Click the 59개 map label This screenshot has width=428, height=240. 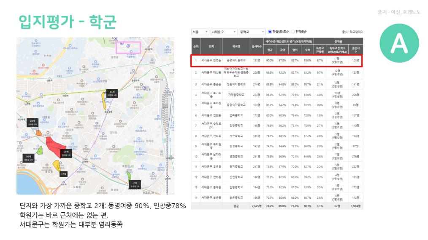66,153
